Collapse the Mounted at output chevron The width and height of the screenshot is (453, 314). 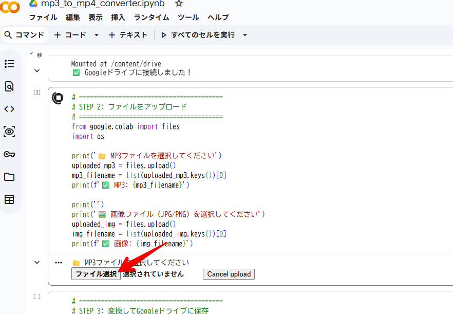[x=37, y=70]
